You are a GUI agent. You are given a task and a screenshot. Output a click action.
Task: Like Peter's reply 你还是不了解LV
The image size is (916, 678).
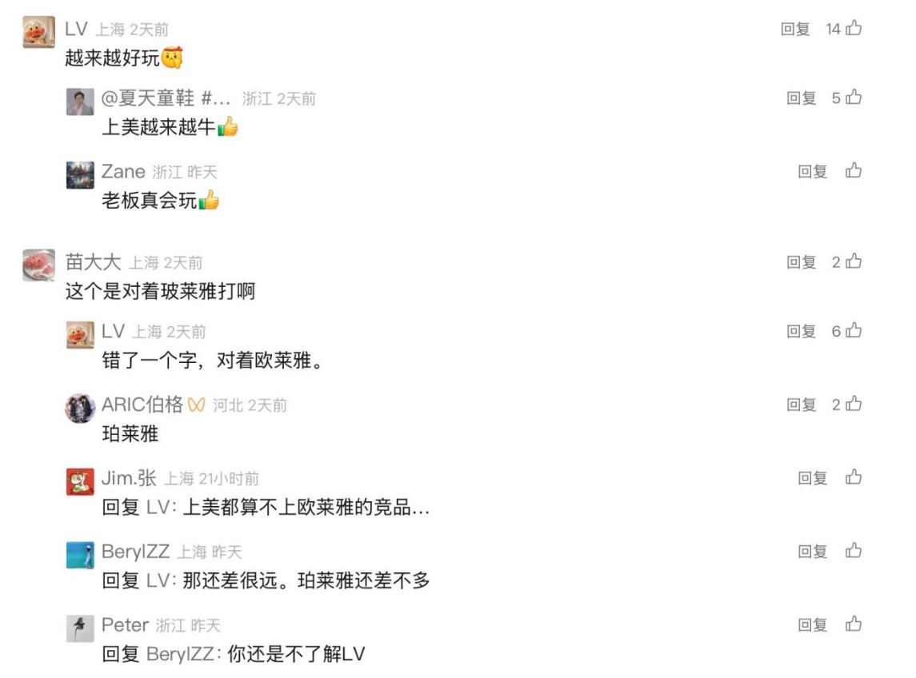(x=854, y=624)
